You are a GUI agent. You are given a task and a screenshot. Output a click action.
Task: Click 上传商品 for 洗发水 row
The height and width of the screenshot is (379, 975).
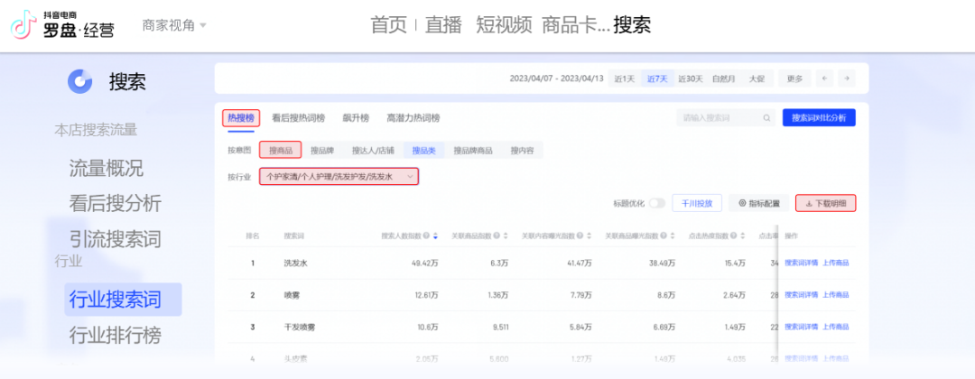coord(836,263)
